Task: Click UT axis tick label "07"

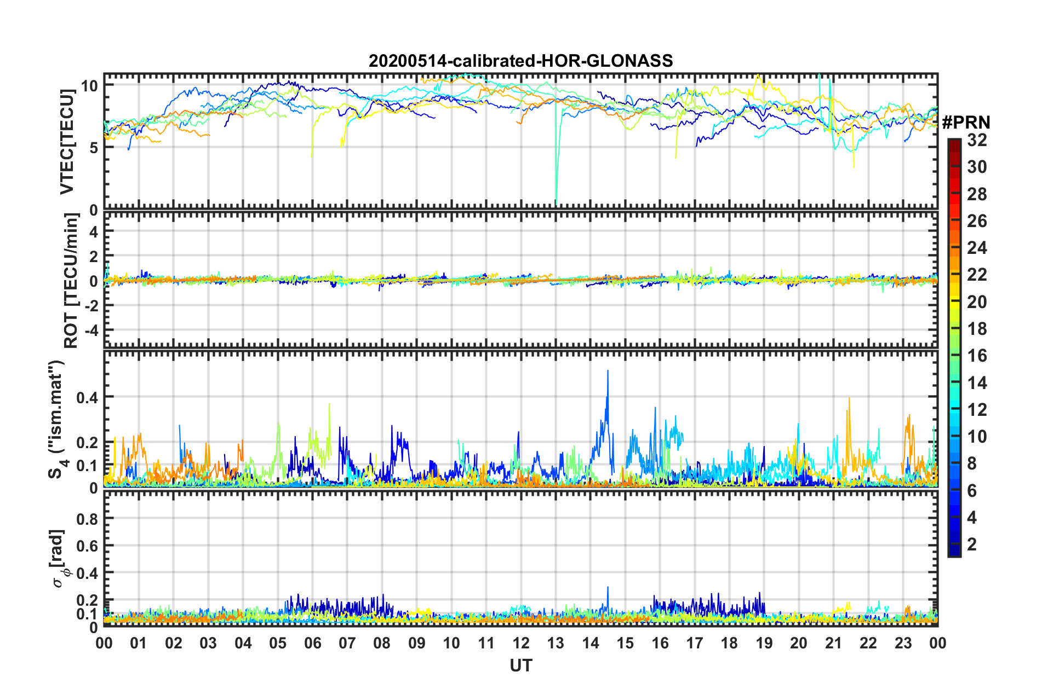Action: pyautogui.click(x=347, y=643)
